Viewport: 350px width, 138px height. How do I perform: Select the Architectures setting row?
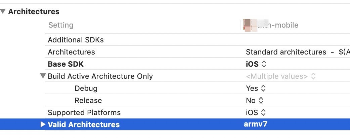[x=71, y=52]
